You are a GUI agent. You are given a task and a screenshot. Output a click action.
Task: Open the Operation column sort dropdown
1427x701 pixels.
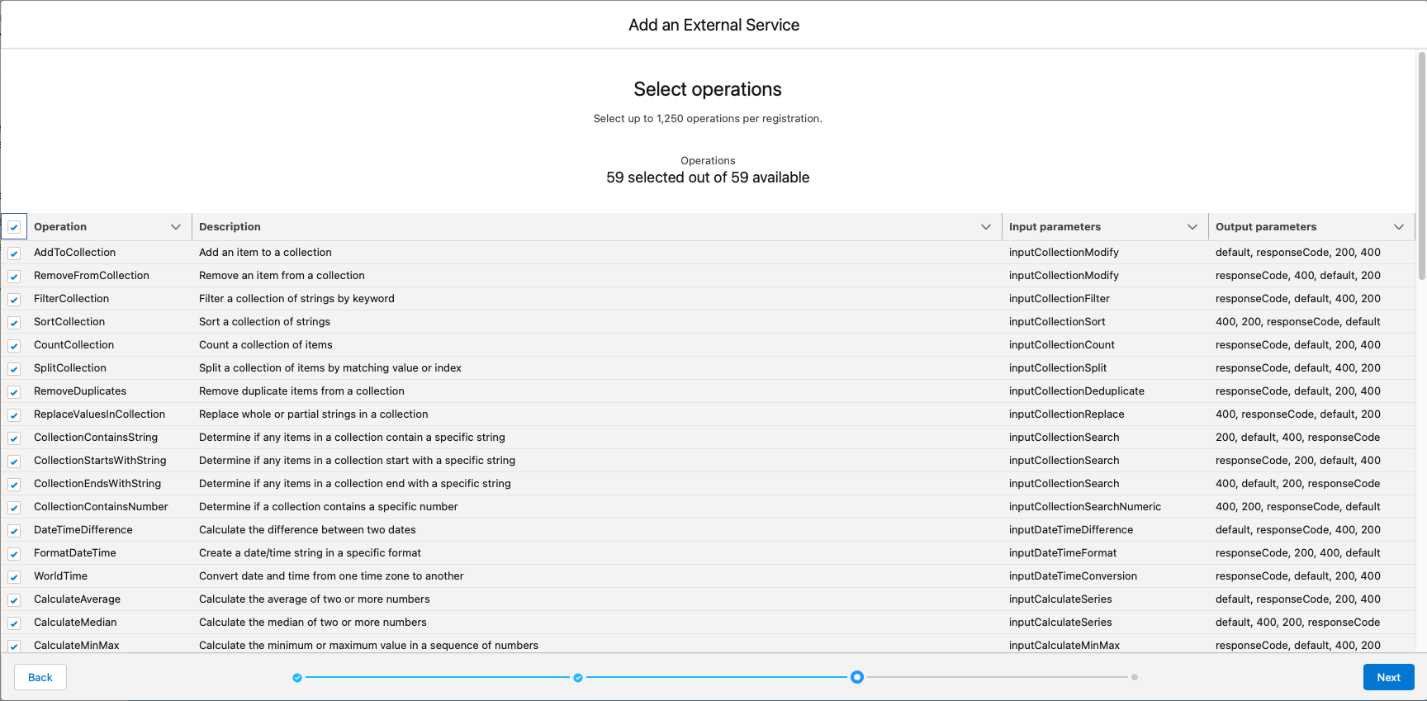(x=176, y=226)
